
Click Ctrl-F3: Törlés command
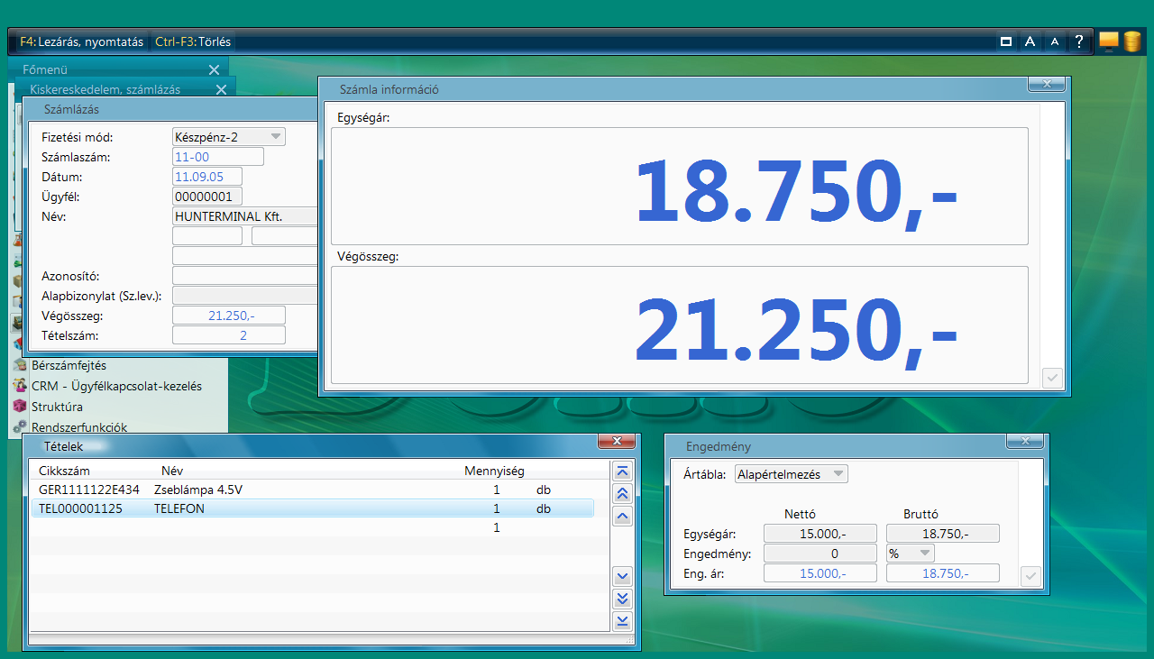(x=193, y=41)
